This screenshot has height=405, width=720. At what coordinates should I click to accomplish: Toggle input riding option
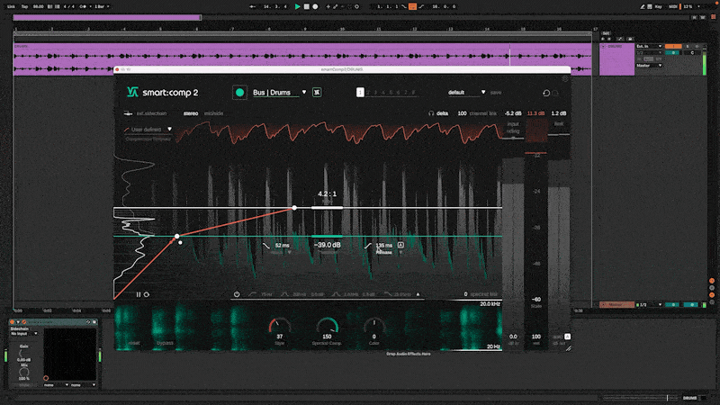point(513,128)
